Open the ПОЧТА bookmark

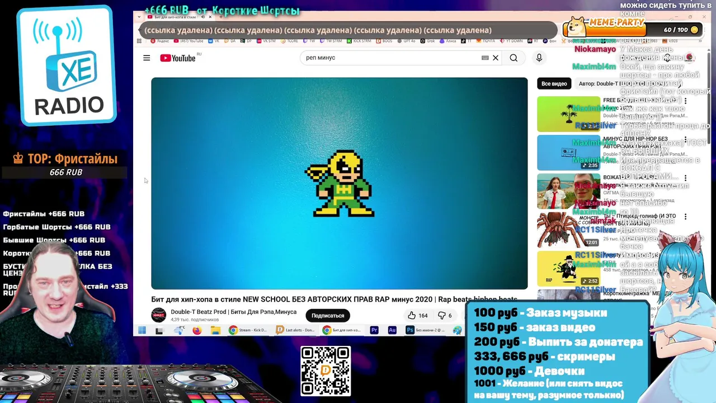tap(486, 41)
